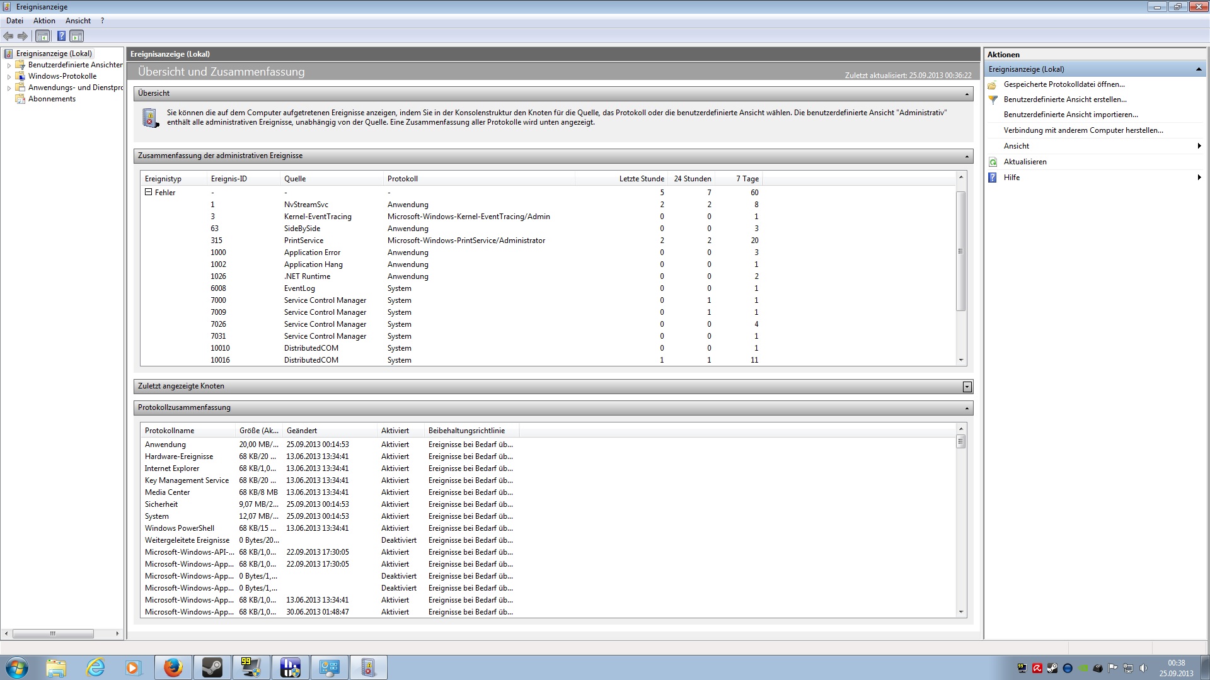
Task: Expand the Windows-Protokolle tree node
Action: 9,77
